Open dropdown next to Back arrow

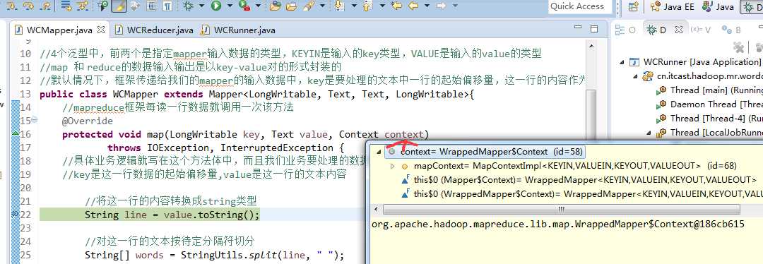(427, 6)
